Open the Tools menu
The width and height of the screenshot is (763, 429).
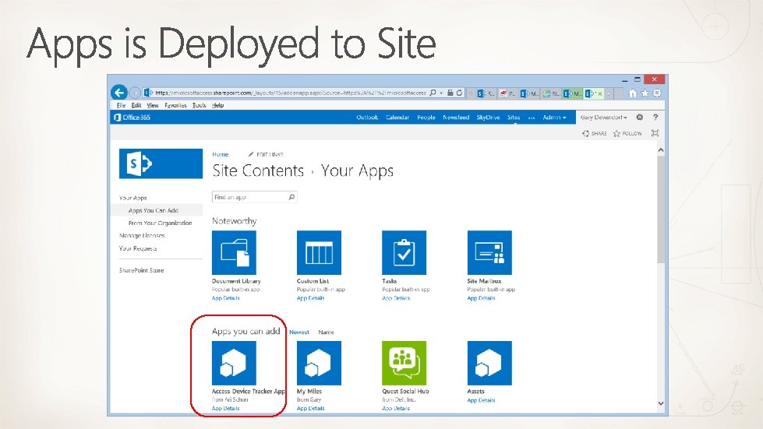[199, 105]
